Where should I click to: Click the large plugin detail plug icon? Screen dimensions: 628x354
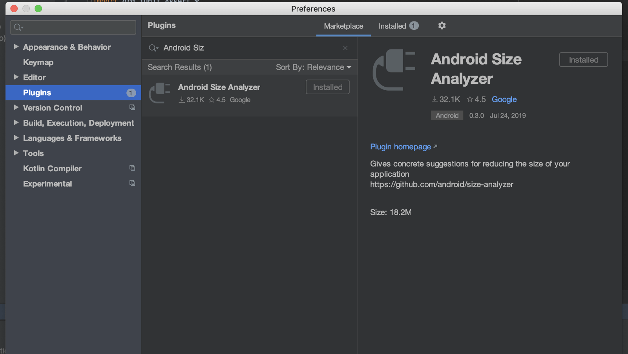[x=394, y=70]
